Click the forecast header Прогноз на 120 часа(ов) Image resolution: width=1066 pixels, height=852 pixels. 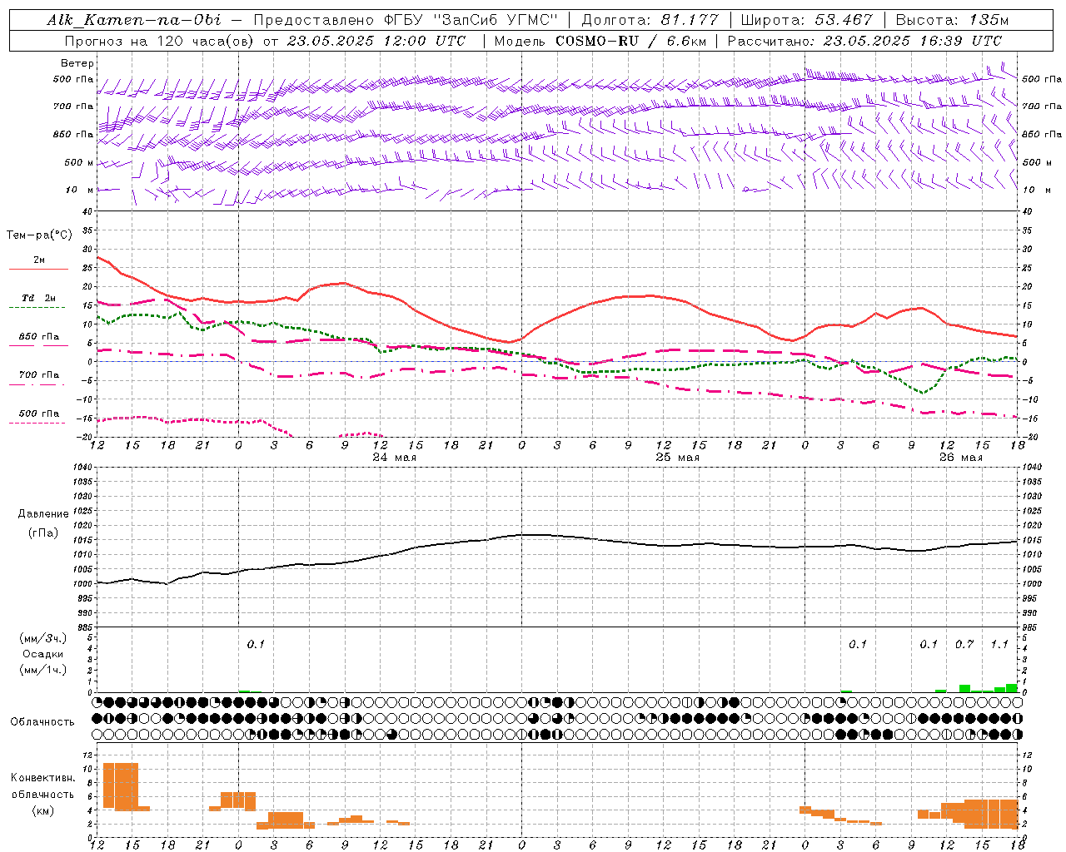[159, 41]
